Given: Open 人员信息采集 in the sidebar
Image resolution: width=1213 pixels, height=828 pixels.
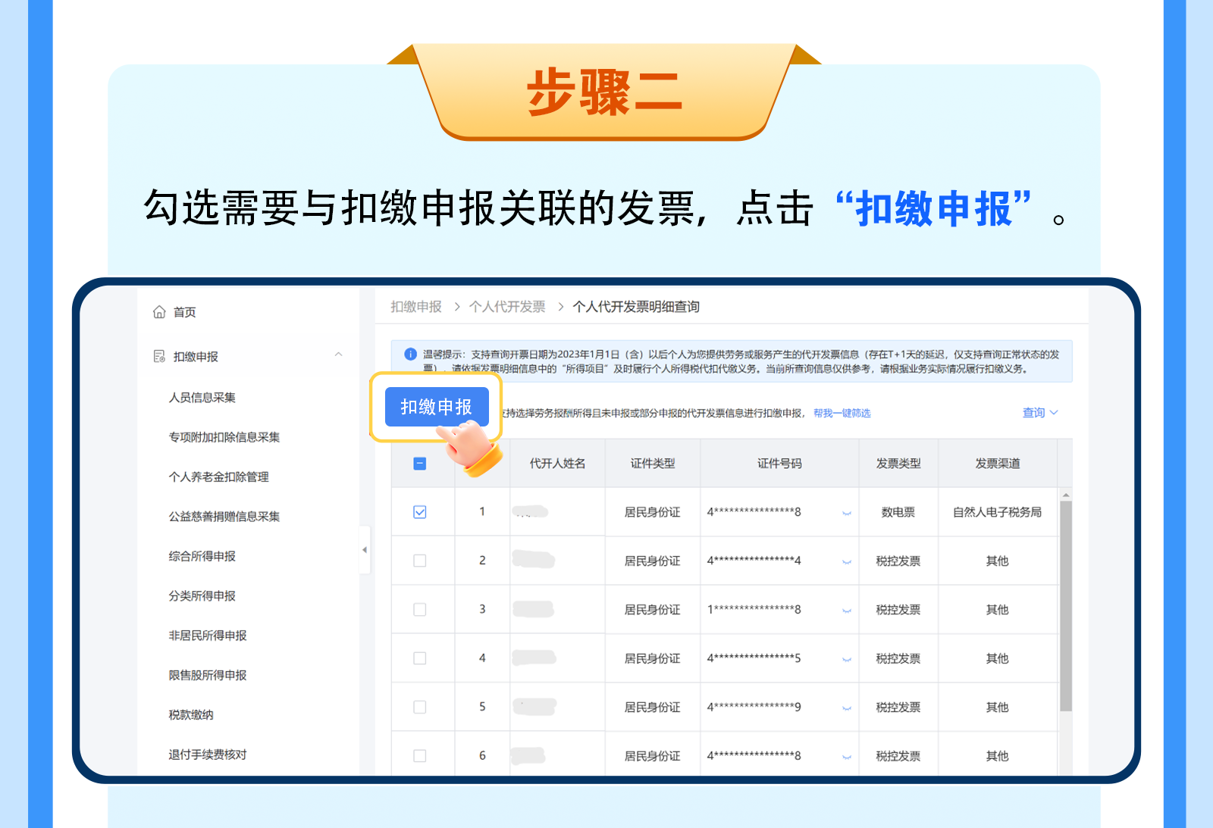Looking at the screenshot, I should 202,398.
